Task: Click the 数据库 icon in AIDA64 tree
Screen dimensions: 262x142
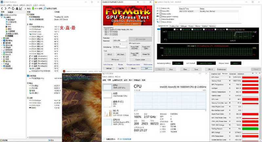Action: pyautogui.click(x=4, y=66)
